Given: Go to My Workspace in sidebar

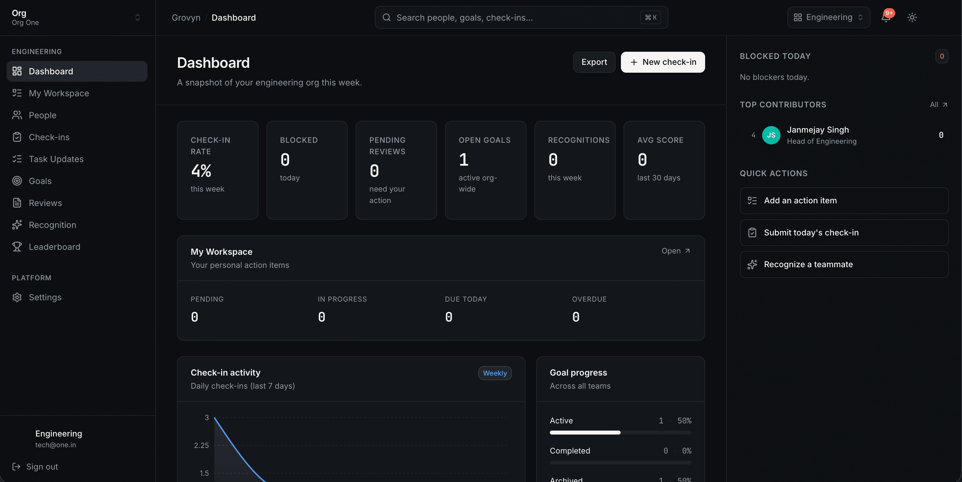Looking at the screenshot, I should [x=77, y=93].
